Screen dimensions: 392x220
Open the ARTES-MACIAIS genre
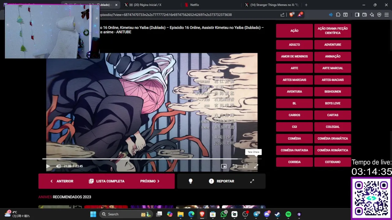coord(333,80)
